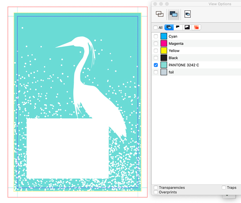Select the black-and-white image filter icon
The width and height of the screenshot is (241, 203).
[187, 28]
